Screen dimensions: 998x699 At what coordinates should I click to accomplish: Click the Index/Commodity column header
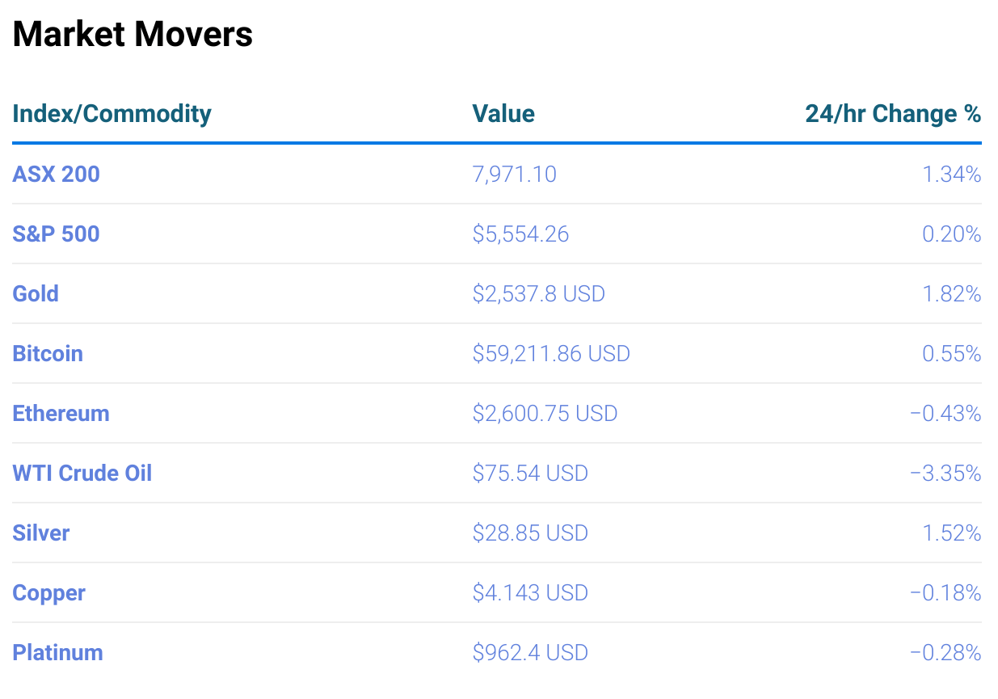112,114
